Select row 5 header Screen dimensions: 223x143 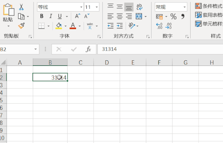pos(3,100)
